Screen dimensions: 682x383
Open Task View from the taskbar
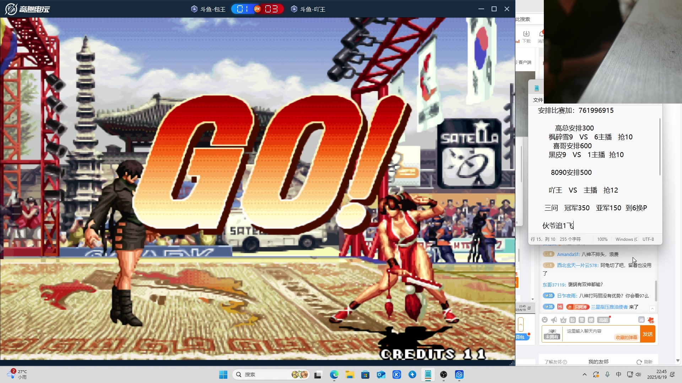[x=318, y=374]
